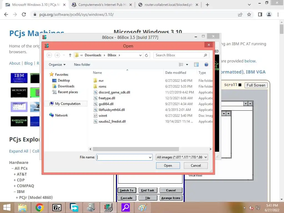Expand the 86box breadcrumb chevron
Screen dimensions: 284x213
(x=119, y=55)
